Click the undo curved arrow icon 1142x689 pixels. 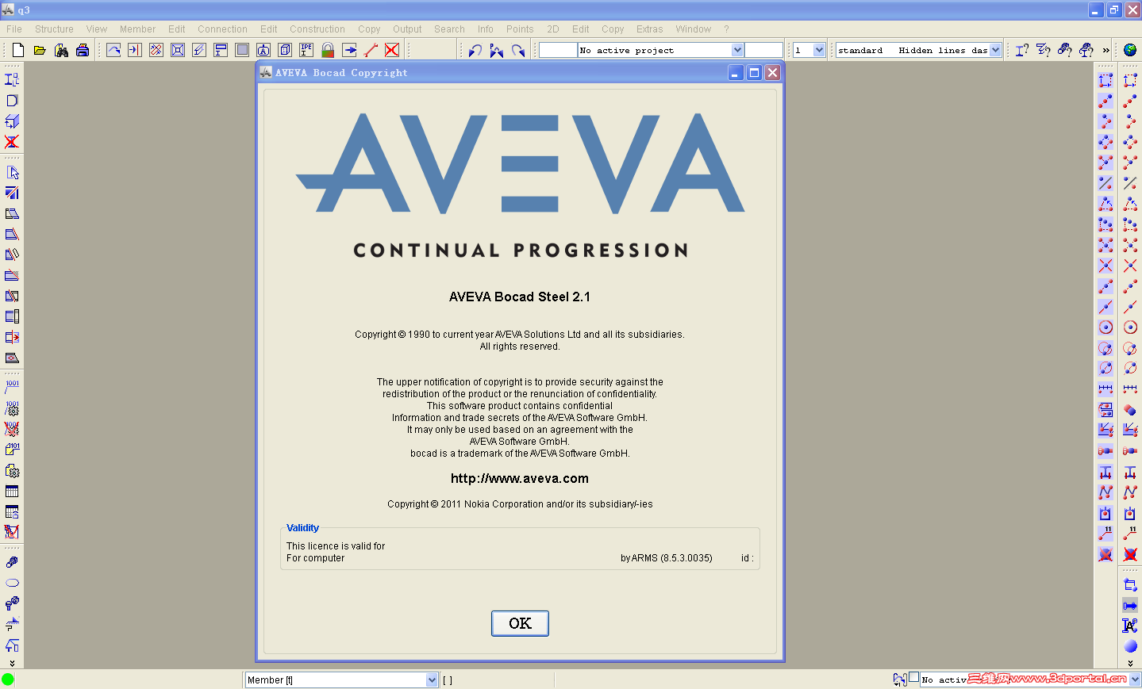tap(475, 50)
